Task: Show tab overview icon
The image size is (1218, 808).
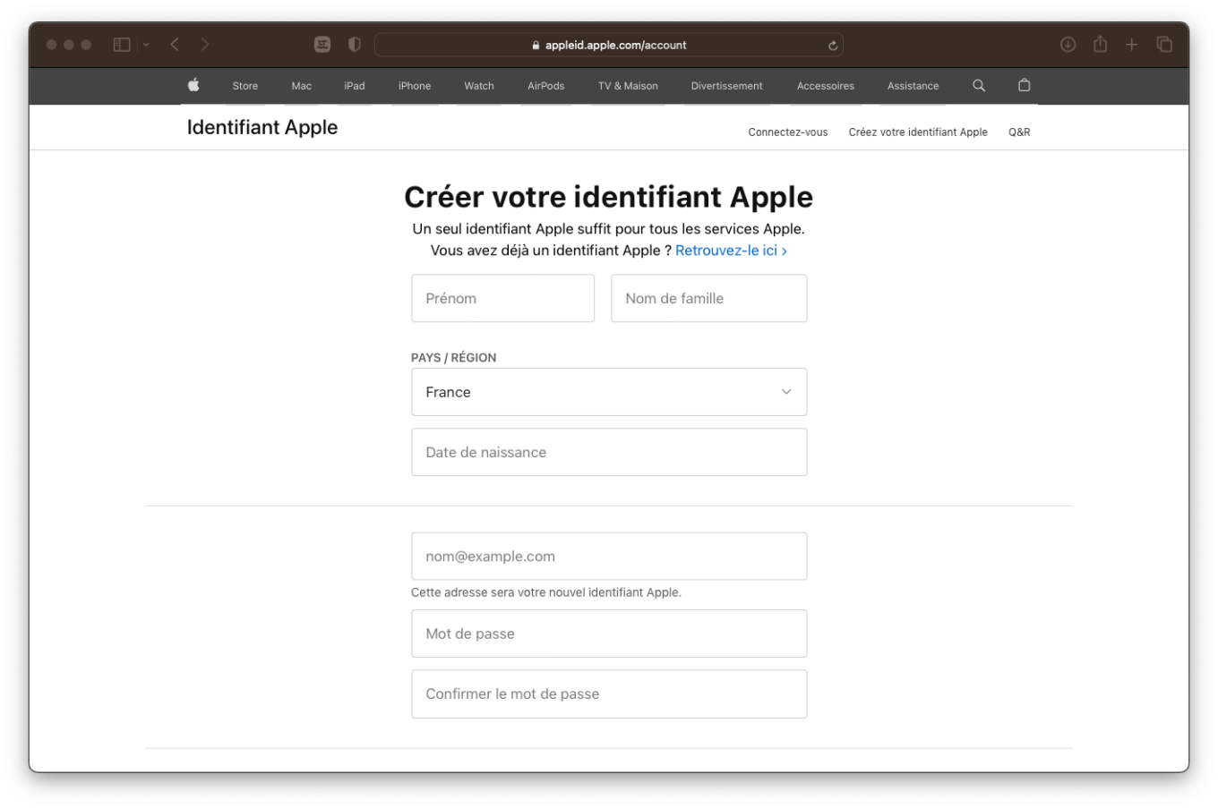Action: point(1164,45)
